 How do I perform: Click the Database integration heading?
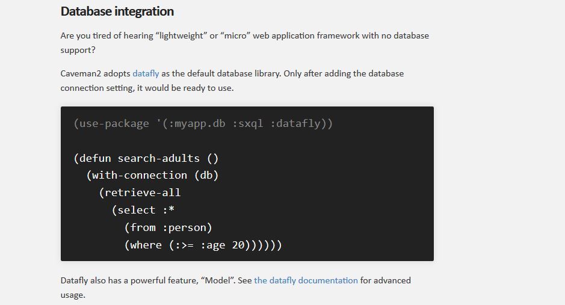tap(117, 11)
